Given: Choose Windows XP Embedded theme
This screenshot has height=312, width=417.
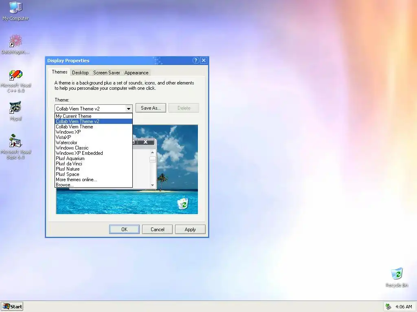Looking at the screenshot, I should click(94, 153).
